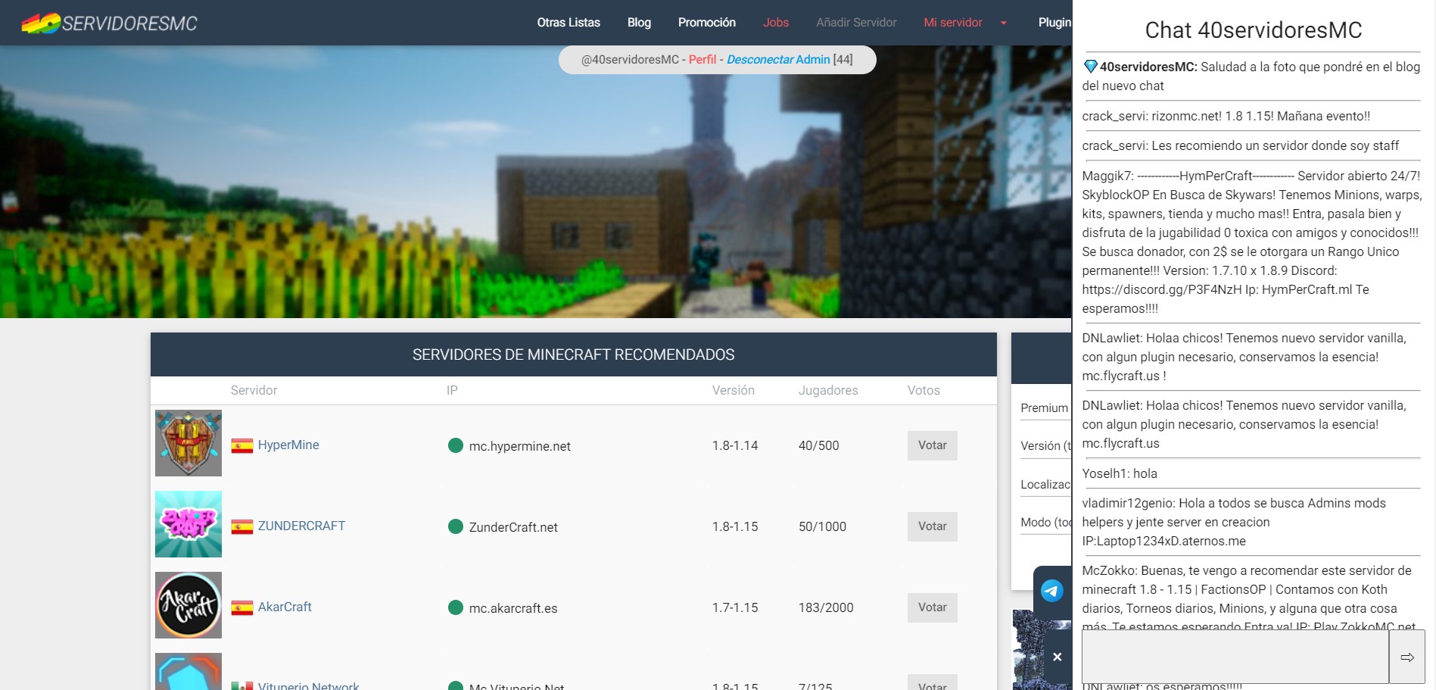Open the Otras Listas menu
The image size is (1436, 690).
pos(568,23)
